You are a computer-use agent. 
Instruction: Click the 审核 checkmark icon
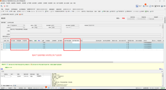[x=71, y=11]
